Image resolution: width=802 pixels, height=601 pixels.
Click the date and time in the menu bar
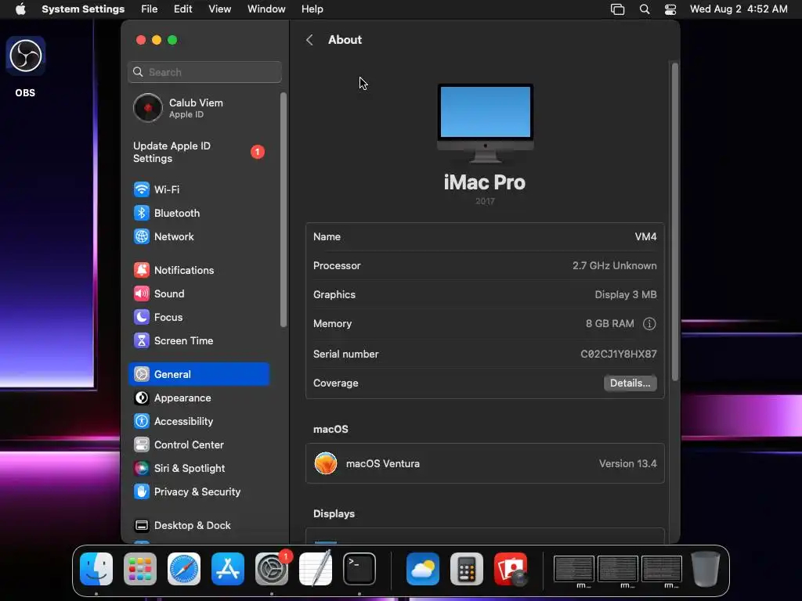(738, 9)
